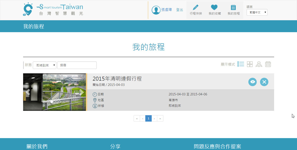
Task: Select page 1 in pagination
Action: [x=148, y=118]
